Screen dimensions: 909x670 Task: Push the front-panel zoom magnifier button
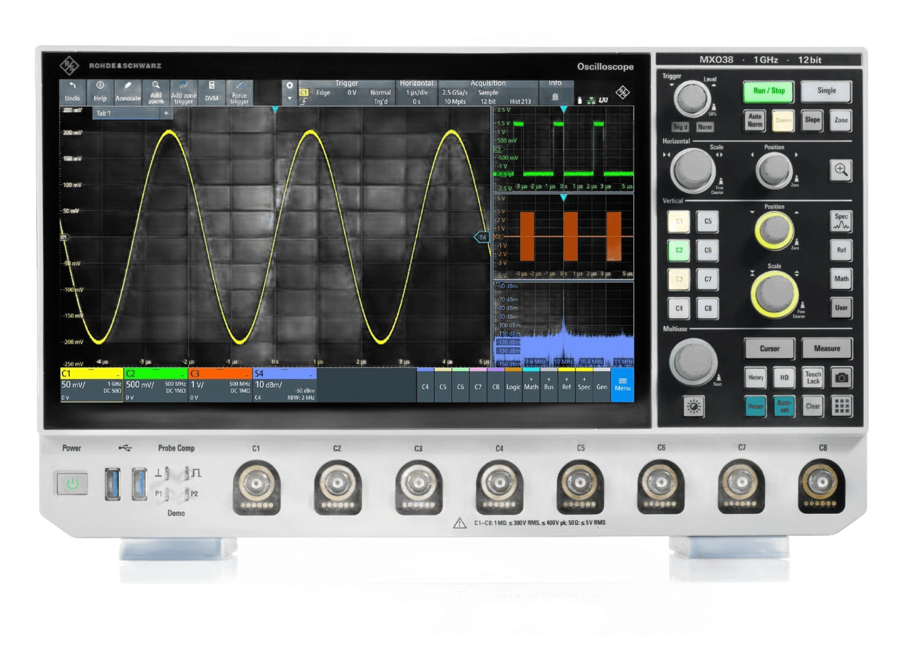click(x=841, y=170)
